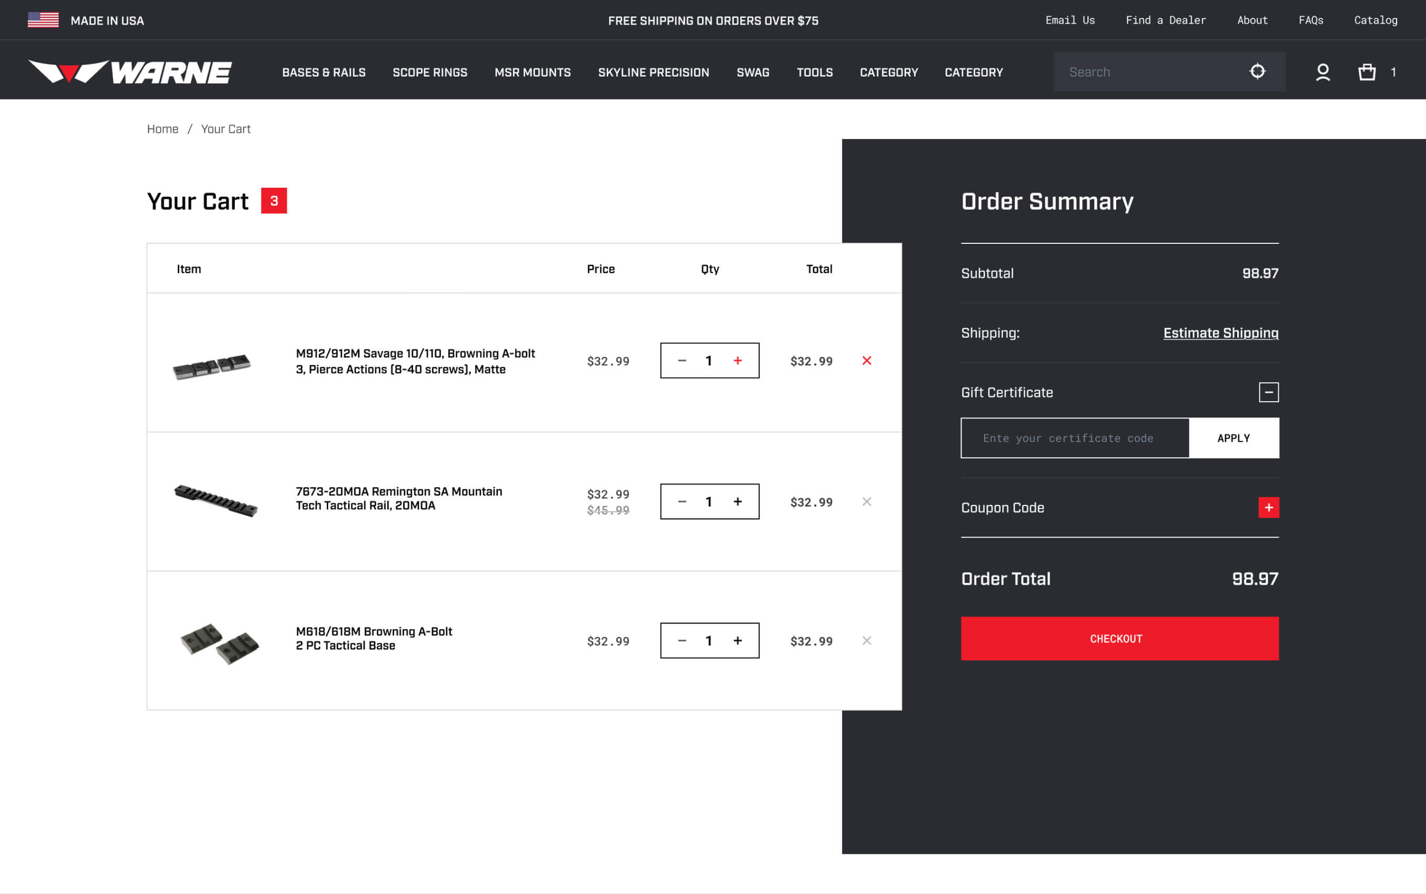Collapse the Gift Certificate section
The width and height of the screenshot is (1426, 894).
(x=1268, y=392)
